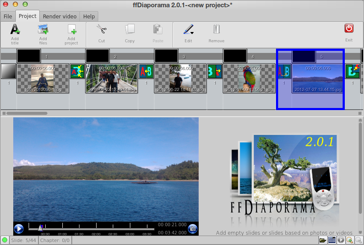Click black background thumbnail of slide 1
The width and height of the screenshot is (364, 245).
(x=29, y=55)
